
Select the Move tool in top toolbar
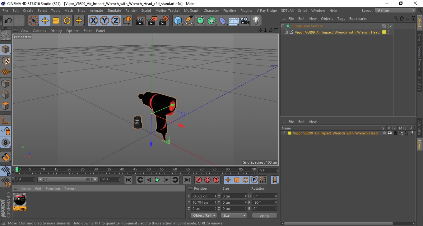[45, 21]
